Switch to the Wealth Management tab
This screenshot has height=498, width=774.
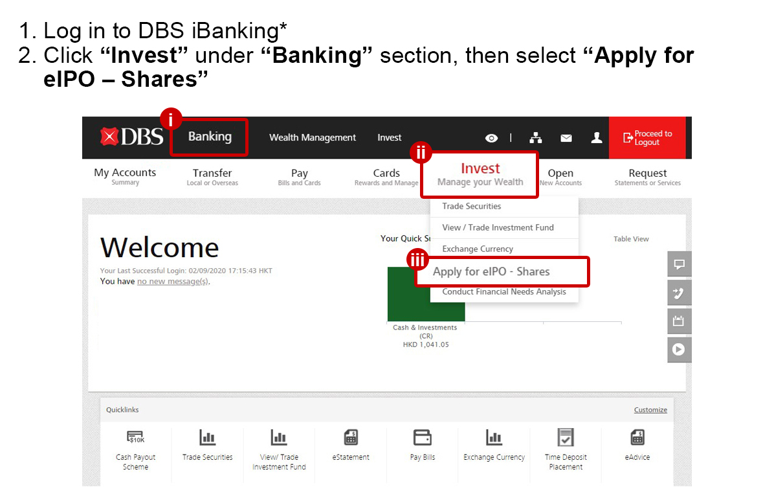pos(313,138)
